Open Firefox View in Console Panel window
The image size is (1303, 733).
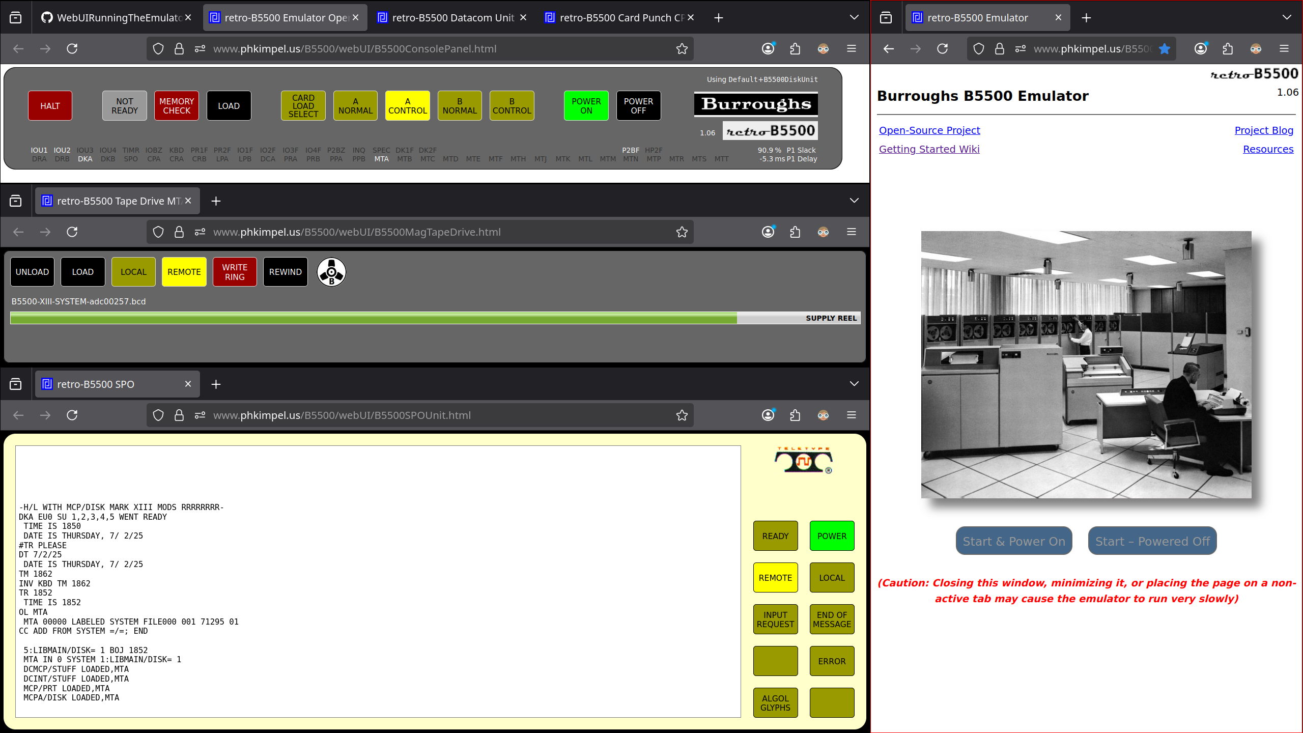point(16,18)
